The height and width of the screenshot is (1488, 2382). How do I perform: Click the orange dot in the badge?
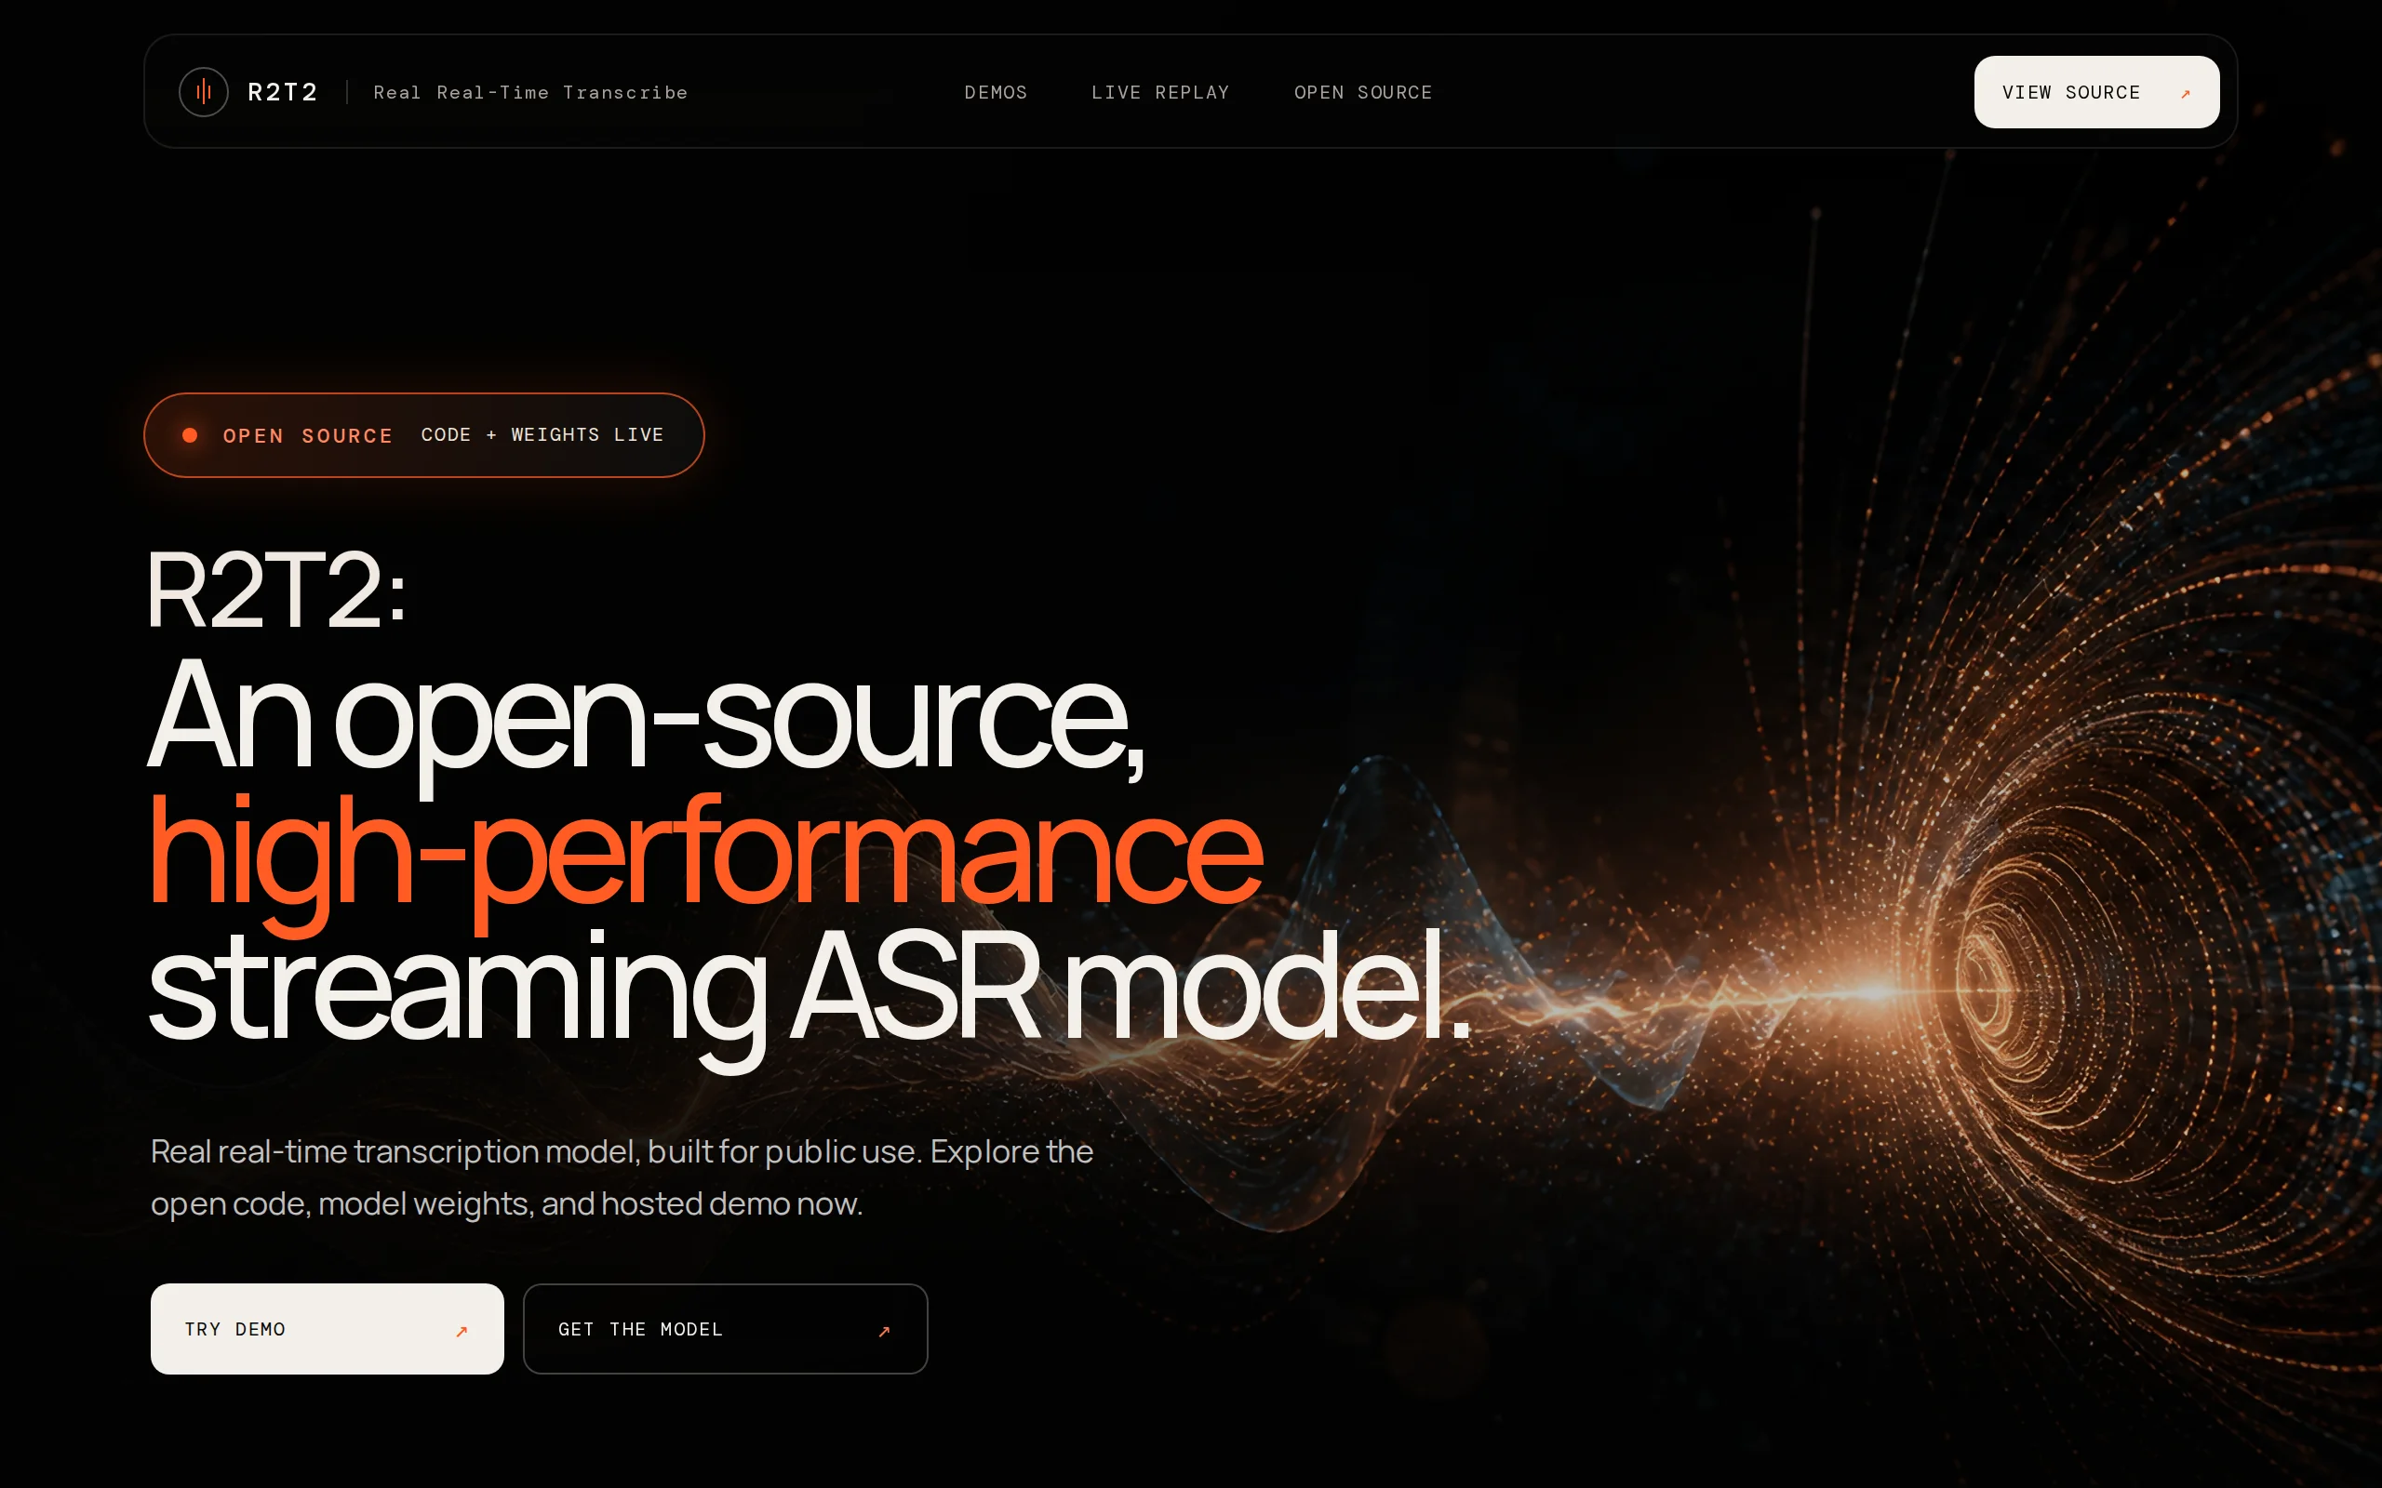coord(190,435)
